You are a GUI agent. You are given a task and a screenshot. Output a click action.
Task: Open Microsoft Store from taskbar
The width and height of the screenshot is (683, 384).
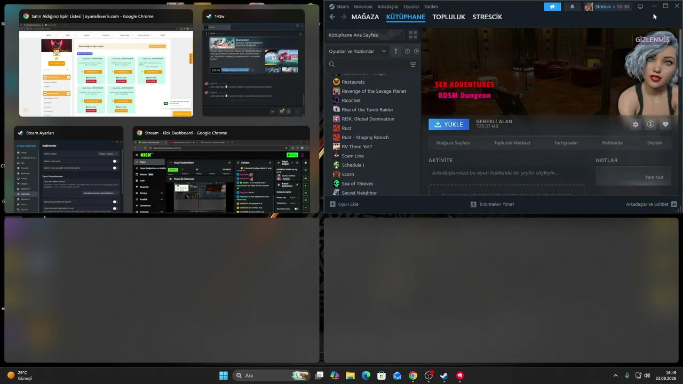[382, 375]
